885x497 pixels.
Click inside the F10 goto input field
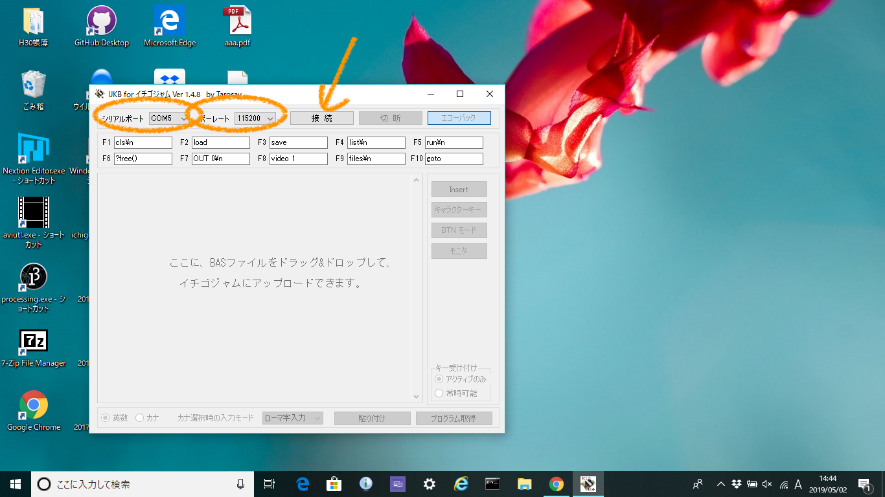click(x=454, y=159)
